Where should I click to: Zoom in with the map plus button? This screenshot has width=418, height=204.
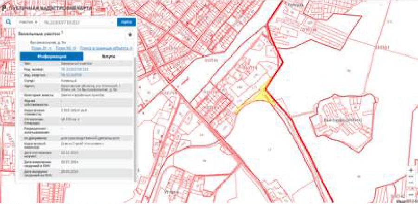point(411,170)
